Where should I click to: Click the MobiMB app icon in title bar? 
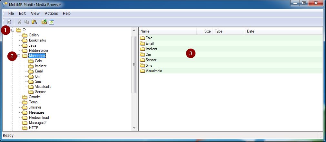point(5,4)
